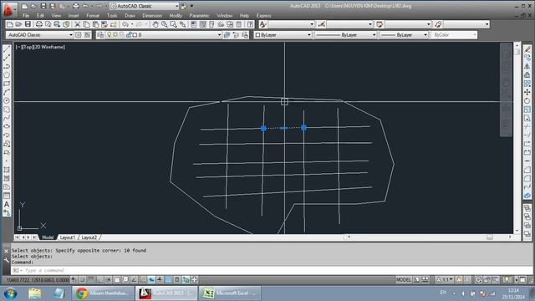Open the Layer Properties Manager icon
This screenshot has height=301, width=535.
coord(100,35)
